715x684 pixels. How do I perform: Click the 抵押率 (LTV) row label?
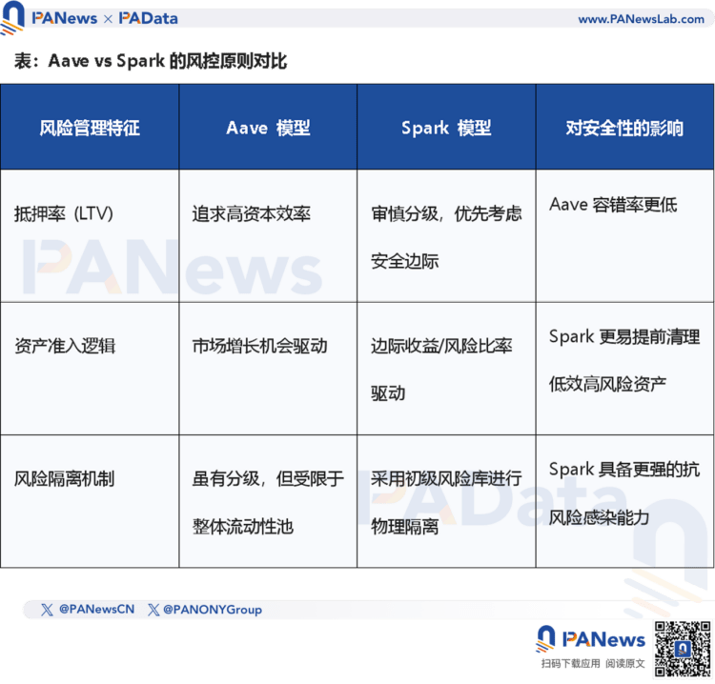pyautogui.click(x=64, y=214)
